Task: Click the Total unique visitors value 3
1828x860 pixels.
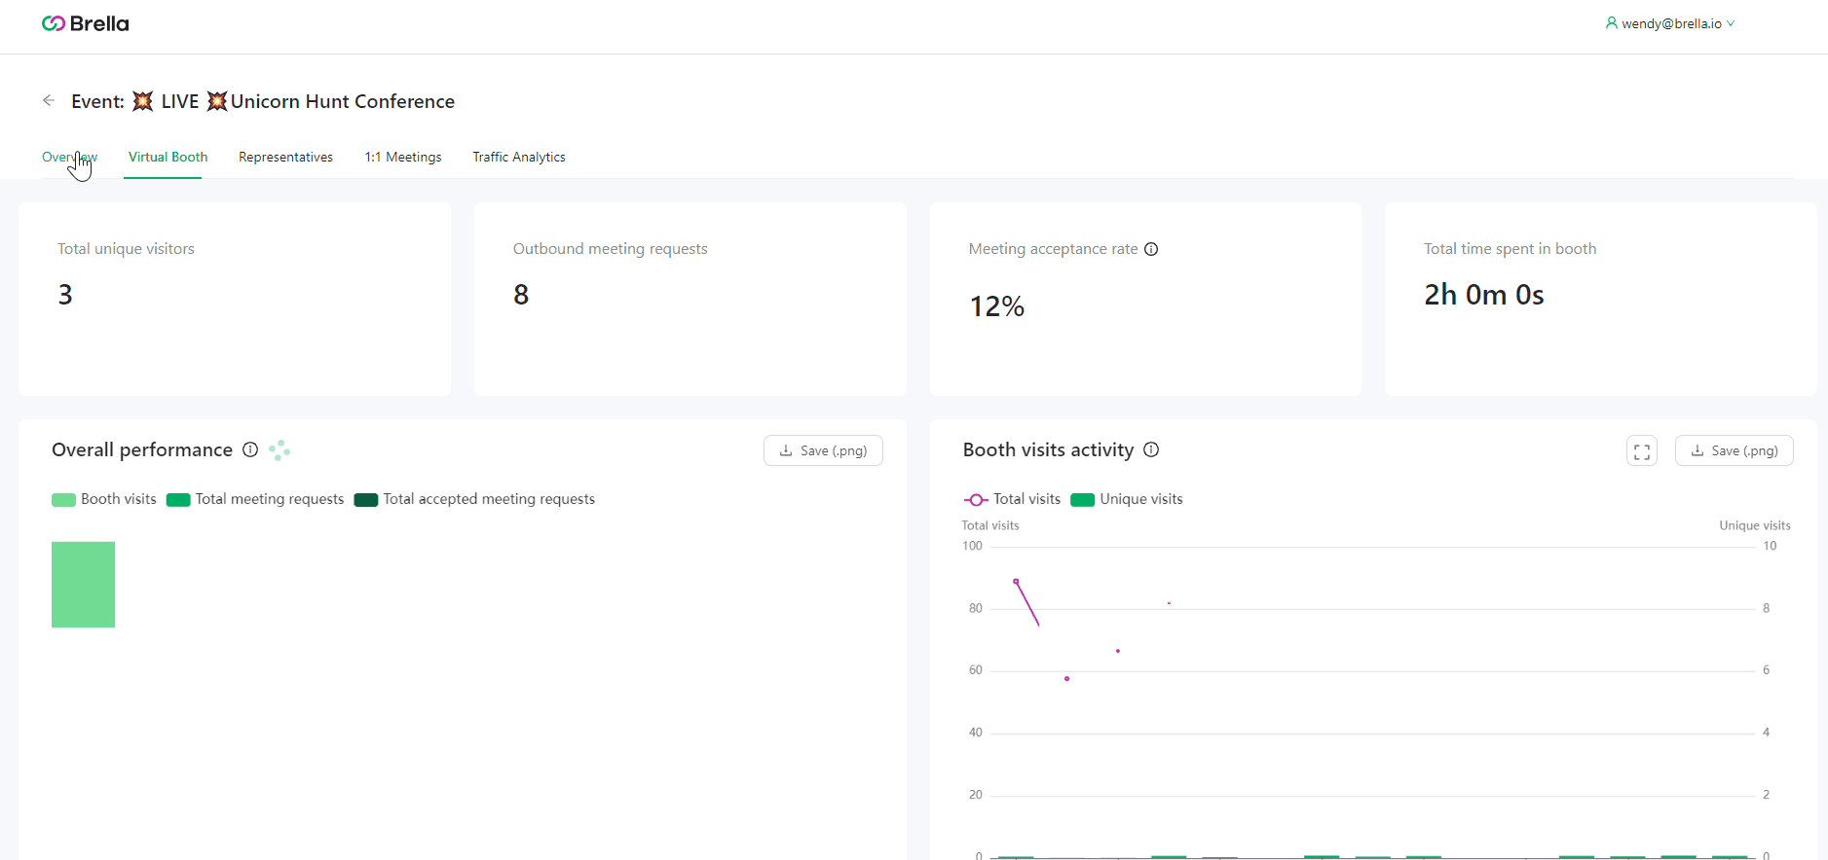Action: pos(65,295)
